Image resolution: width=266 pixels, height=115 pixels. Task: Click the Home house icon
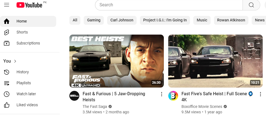[7, 21]
